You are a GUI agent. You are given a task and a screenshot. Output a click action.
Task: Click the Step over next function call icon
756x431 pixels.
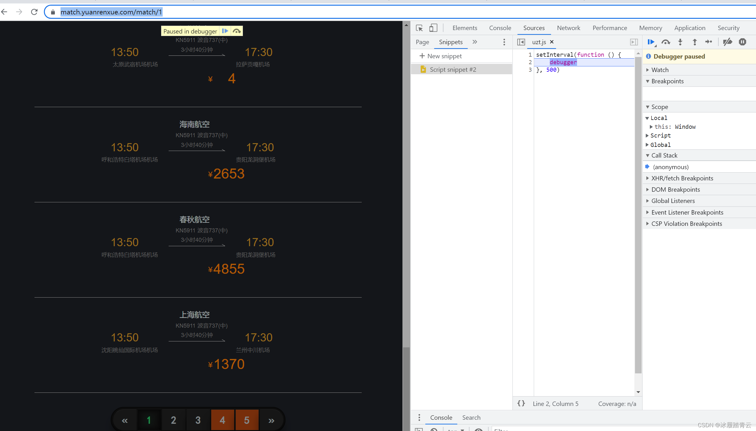[666, 41]
